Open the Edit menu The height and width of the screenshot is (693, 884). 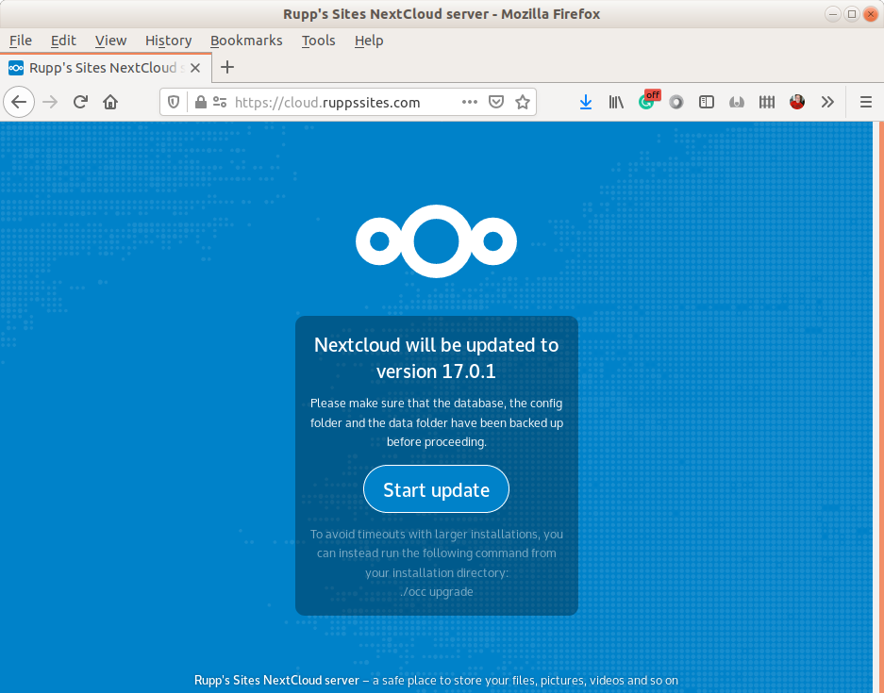[x=63, y=41]
